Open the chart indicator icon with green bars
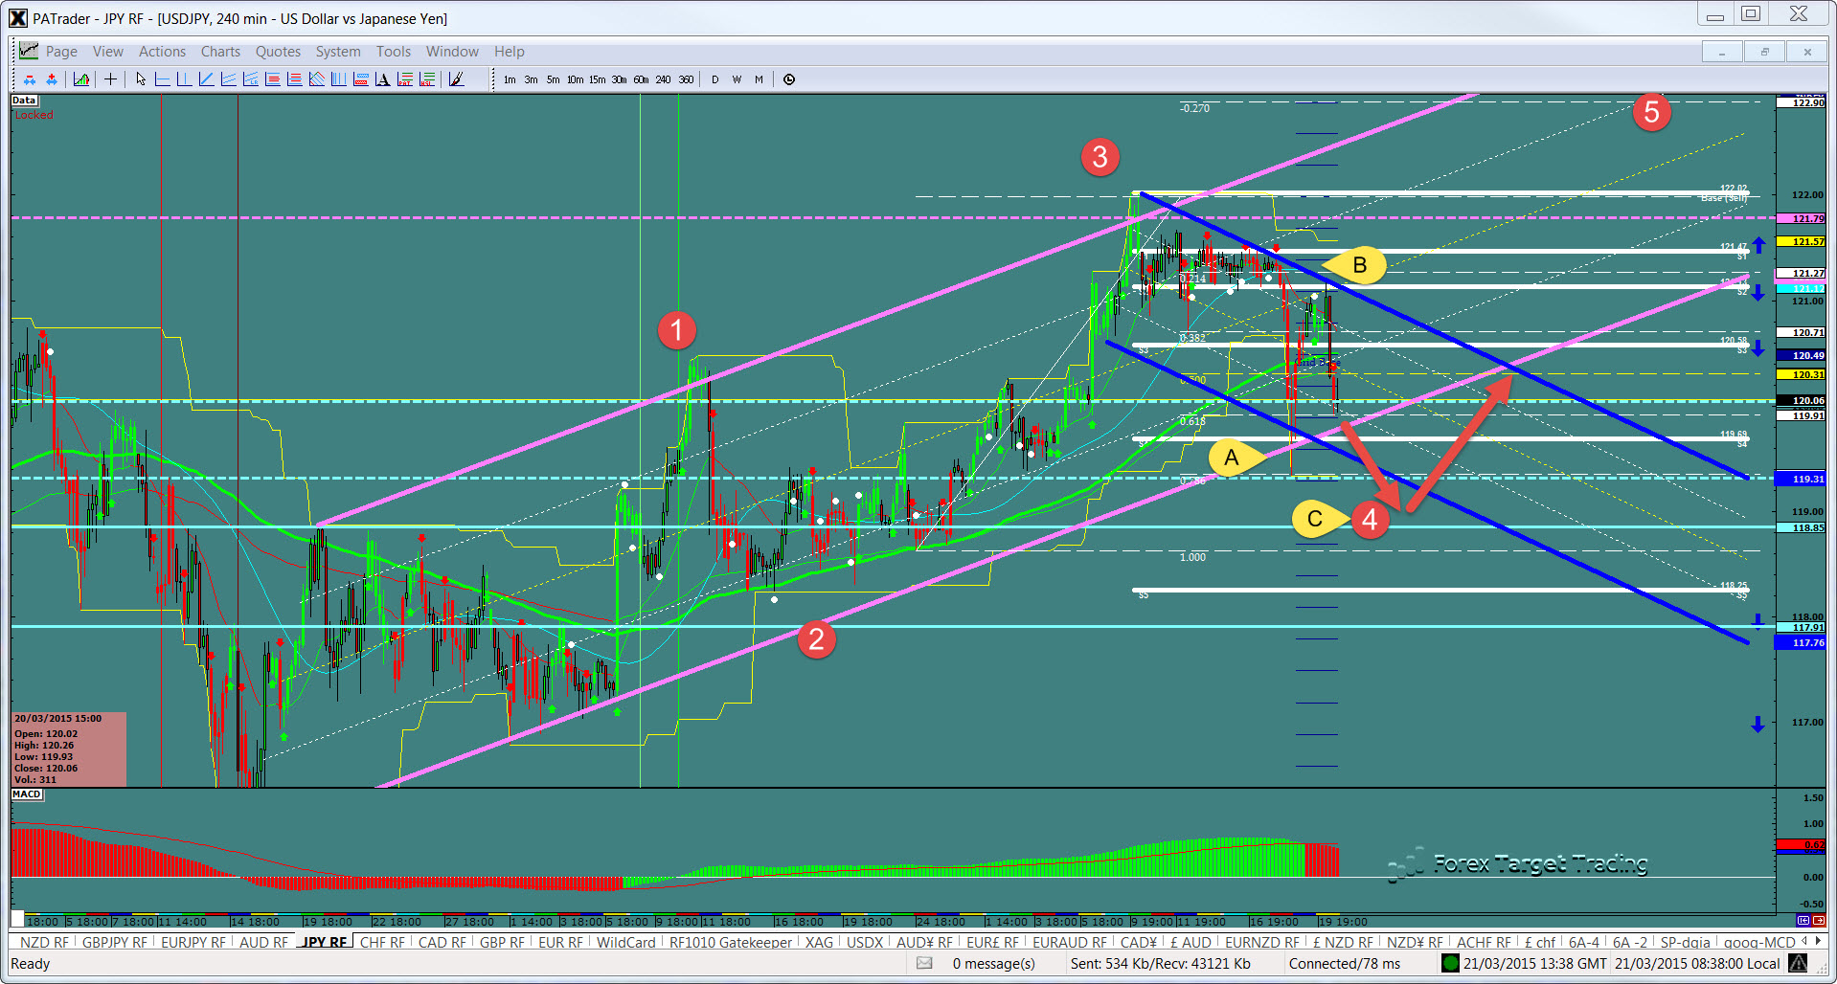This screenshot has height=984, width=1837. 81,79
